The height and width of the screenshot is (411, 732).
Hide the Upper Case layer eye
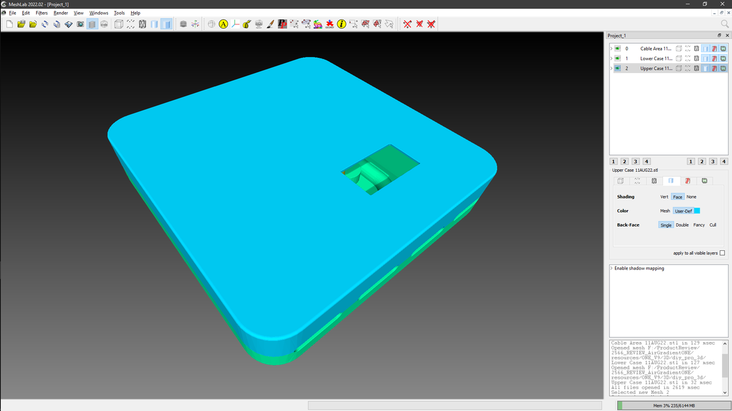click(617, 68)
